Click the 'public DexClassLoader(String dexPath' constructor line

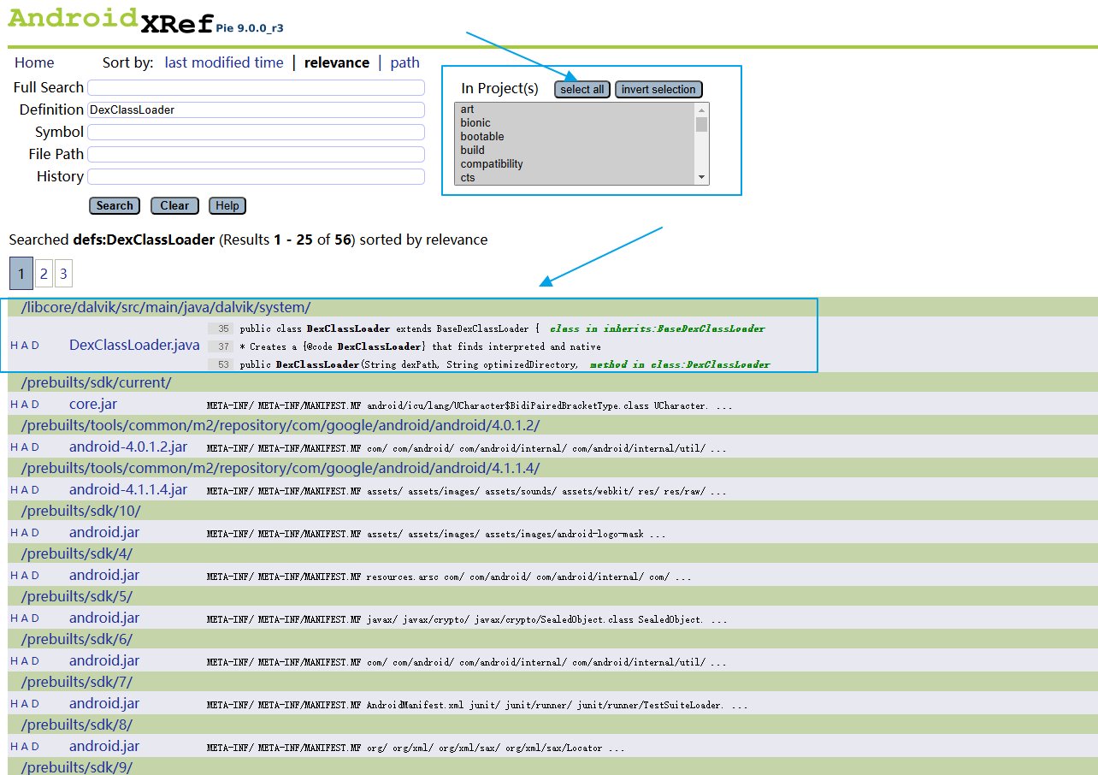tap(409, 364)
